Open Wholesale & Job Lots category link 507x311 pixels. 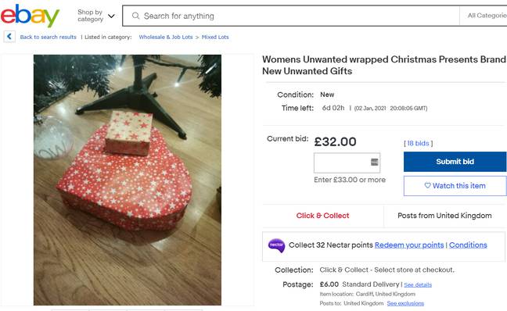(166, 38)
